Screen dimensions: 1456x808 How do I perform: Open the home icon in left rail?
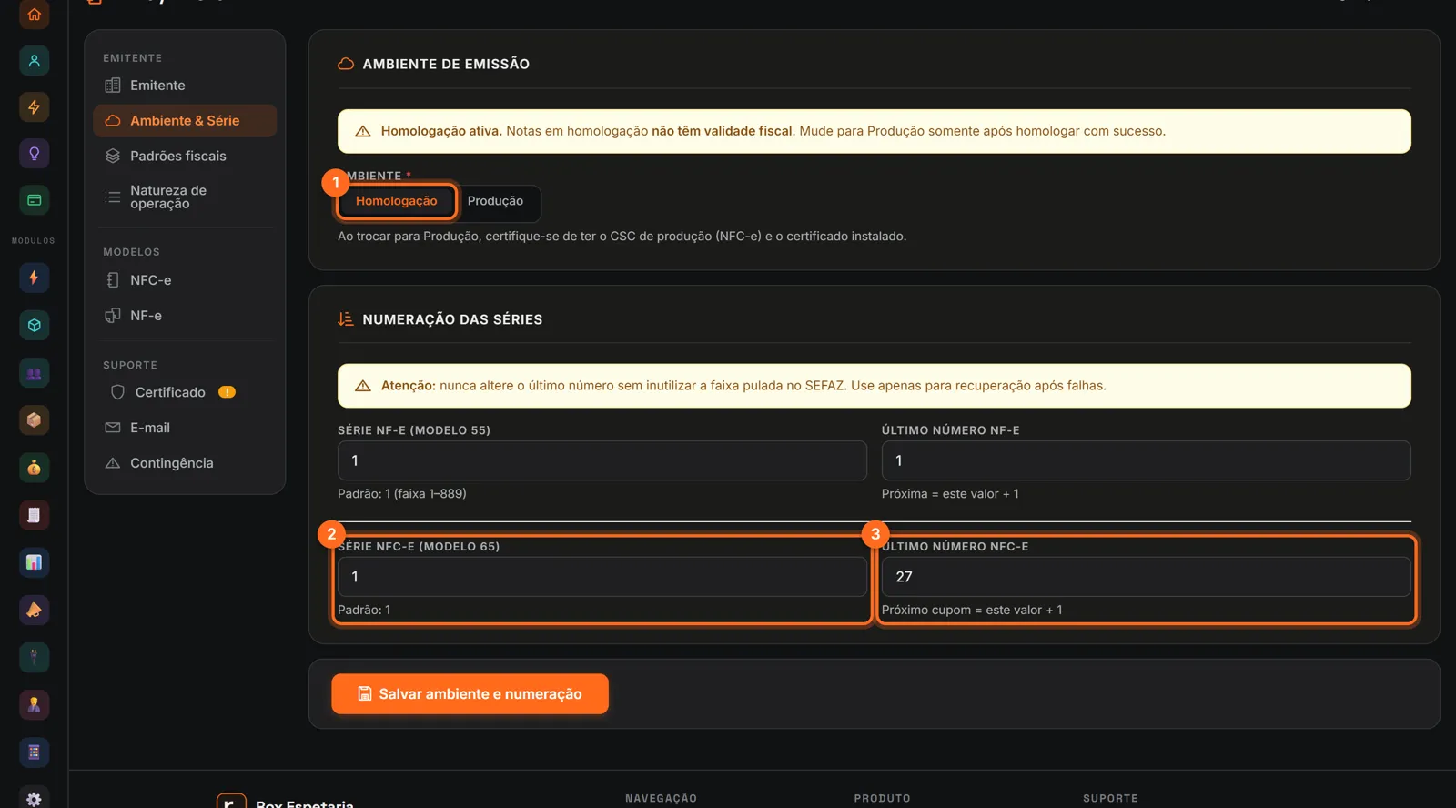tap(34, 15)
